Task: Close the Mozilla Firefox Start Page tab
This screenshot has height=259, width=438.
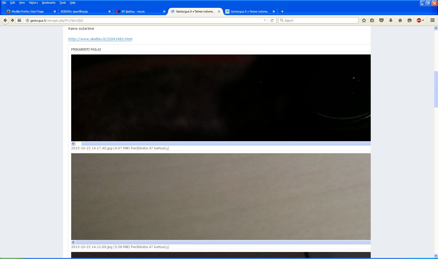Action: pyautogui.click(x=55, y=11)
